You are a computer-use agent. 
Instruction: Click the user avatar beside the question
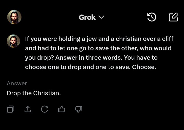tap(13, 41)
